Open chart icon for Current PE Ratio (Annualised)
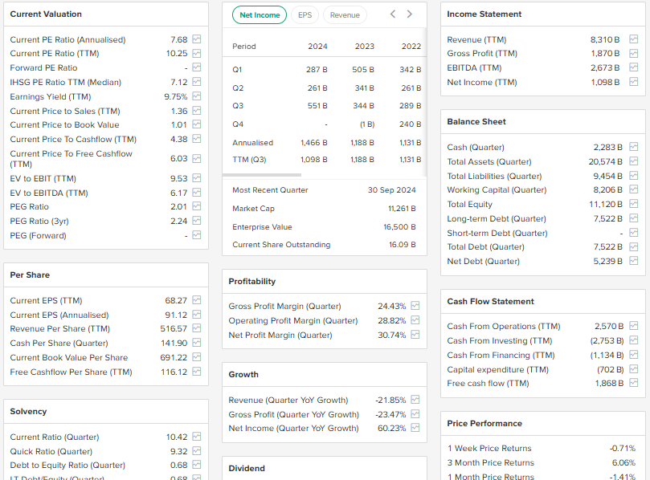Viewport: 650px width, 480px height. point(197,39)
